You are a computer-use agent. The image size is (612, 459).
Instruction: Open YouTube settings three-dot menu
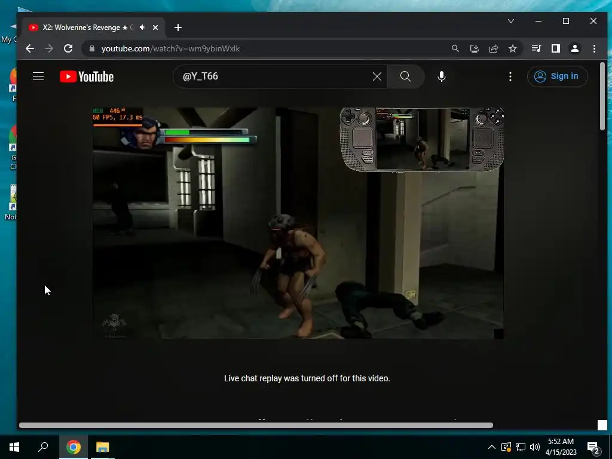tap(510, 76)
